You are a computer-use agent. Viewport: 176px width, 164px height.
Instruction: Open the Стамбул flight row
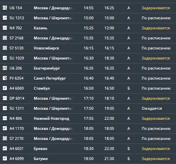pos(88,88)
